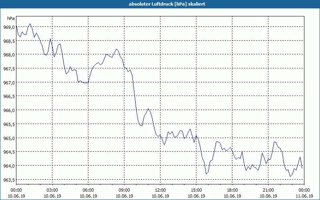
Task: Click the 11.06.19 date label
Action: 304,196
